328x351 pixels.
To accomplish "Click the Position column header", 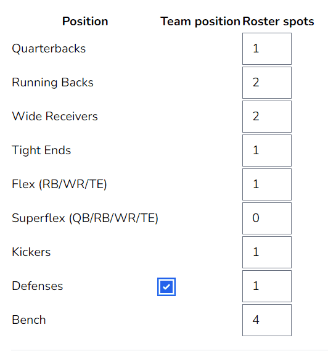I will pos(85,22).
